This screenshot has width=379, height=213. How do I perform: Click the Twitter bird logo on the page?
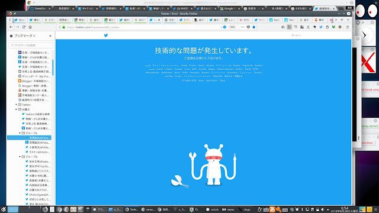pyautogui.click(x=106, y=35)
